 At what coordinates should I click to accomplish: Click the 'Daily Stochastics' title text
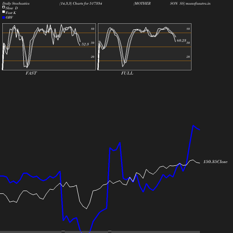16,3
